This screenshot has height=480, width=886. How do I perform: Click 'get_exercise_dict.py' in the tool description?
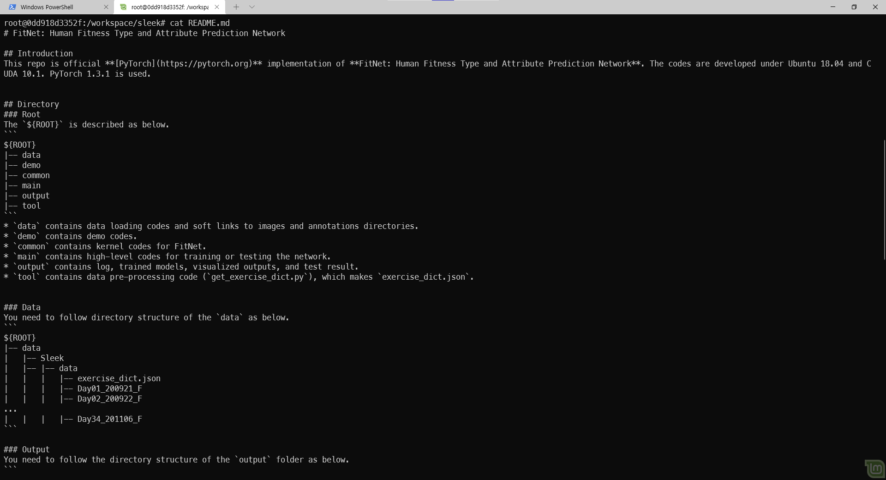pos(257,277)
